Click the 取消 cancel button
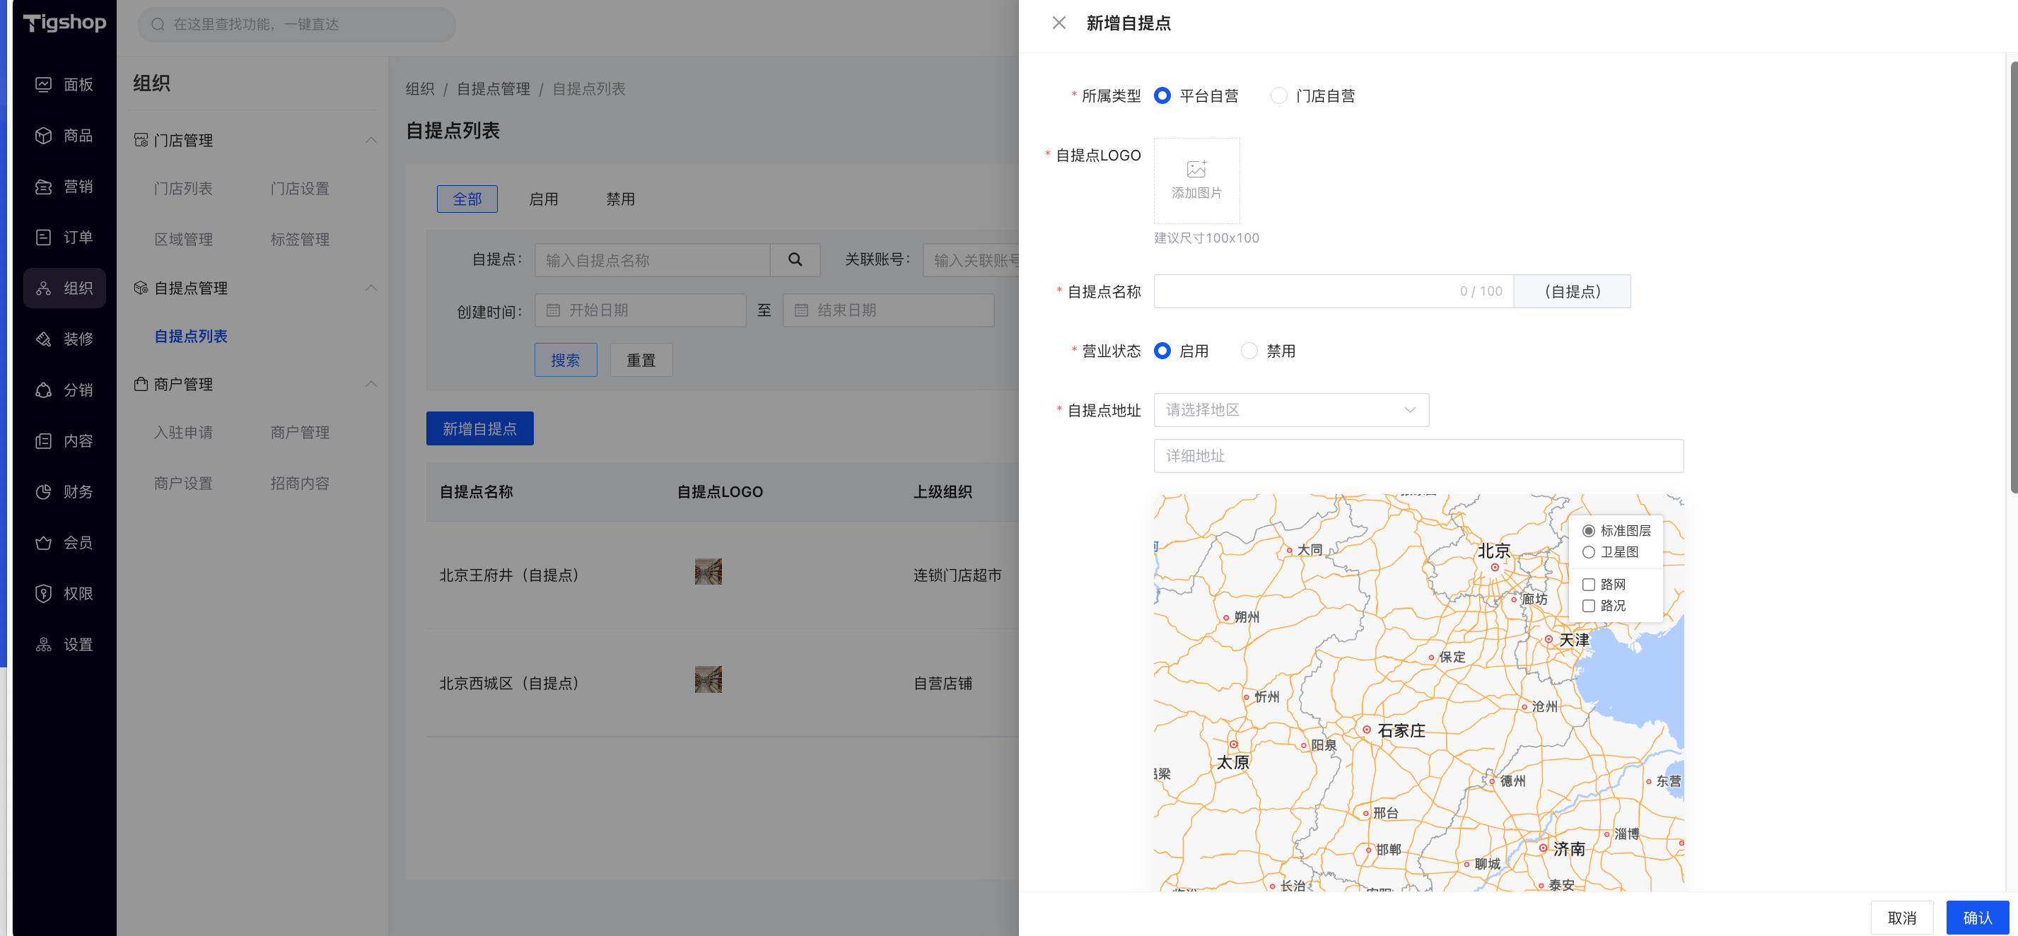Image resolution: width=2018 pixels, height=936 pixels. pos(1901,917)
